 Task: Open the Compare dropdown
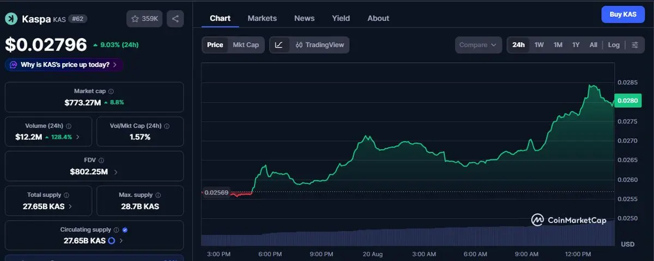[479, 45]
